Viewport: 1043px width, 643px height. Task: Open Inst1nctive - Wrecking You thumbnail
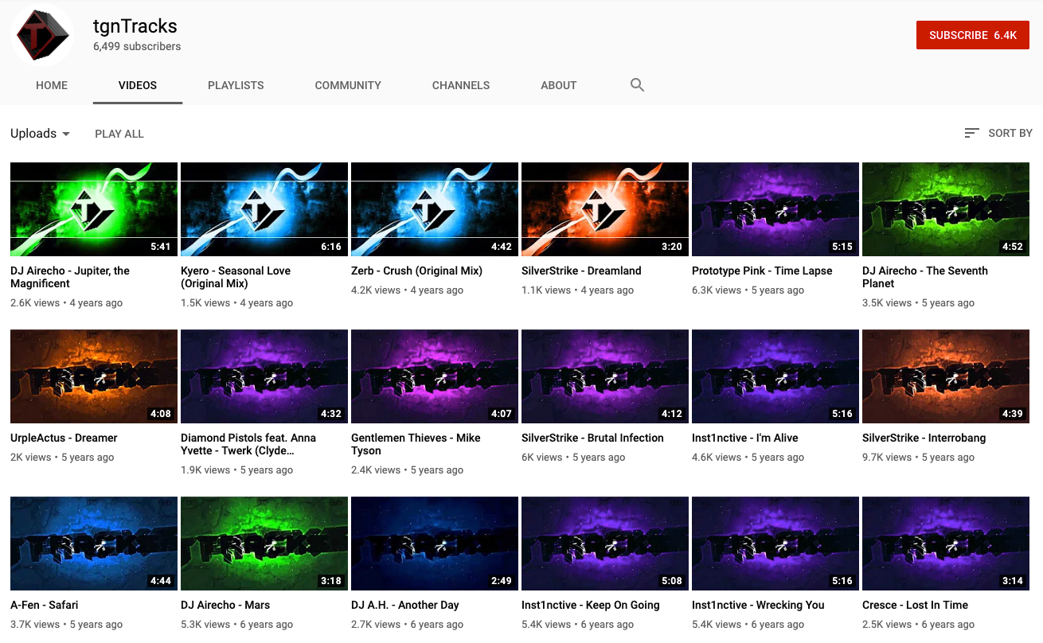pos(775,544)
